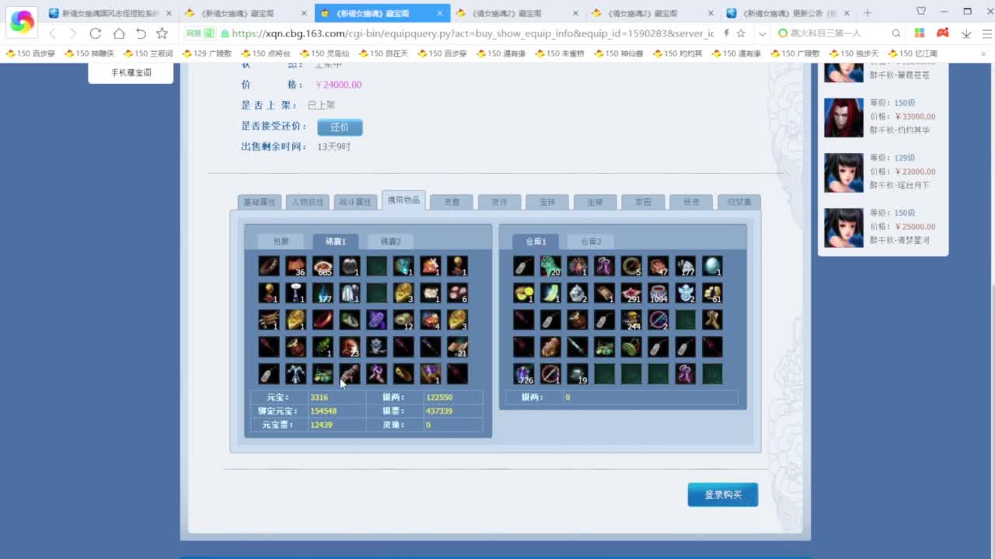Select the warehouse item with count 726
The height and width of the screenshot is (559, 995).
click(524, 373)
